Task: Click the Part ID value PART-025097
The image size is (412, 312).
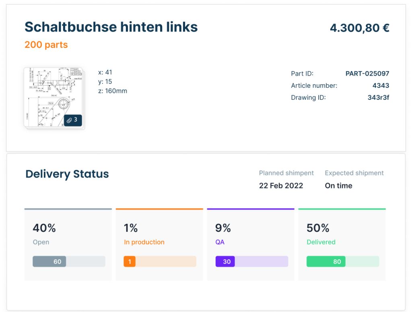Action: click(367, 74)
